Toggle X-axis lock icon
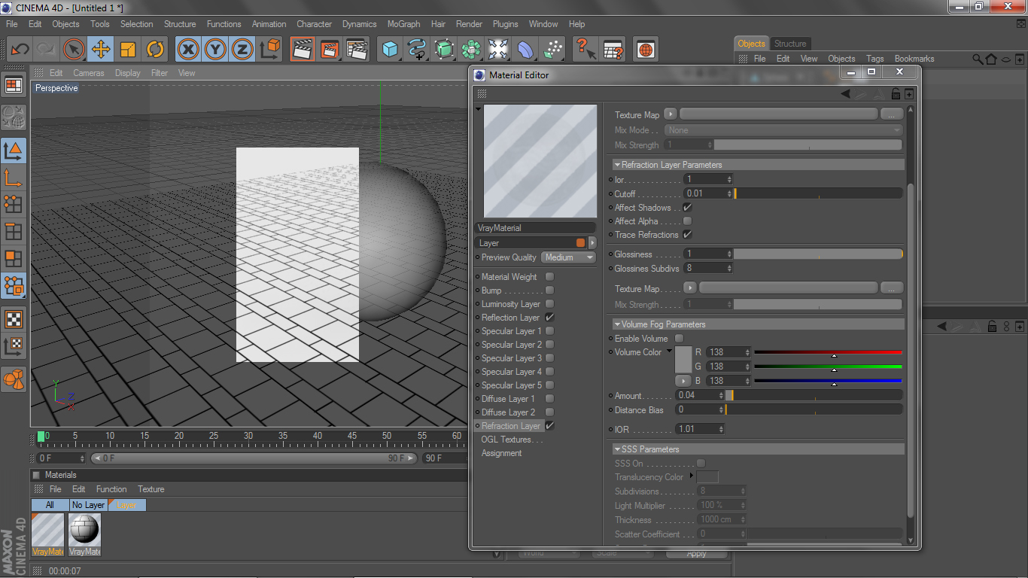Screen dimensions: 1028x578 (x=188, y=50)
